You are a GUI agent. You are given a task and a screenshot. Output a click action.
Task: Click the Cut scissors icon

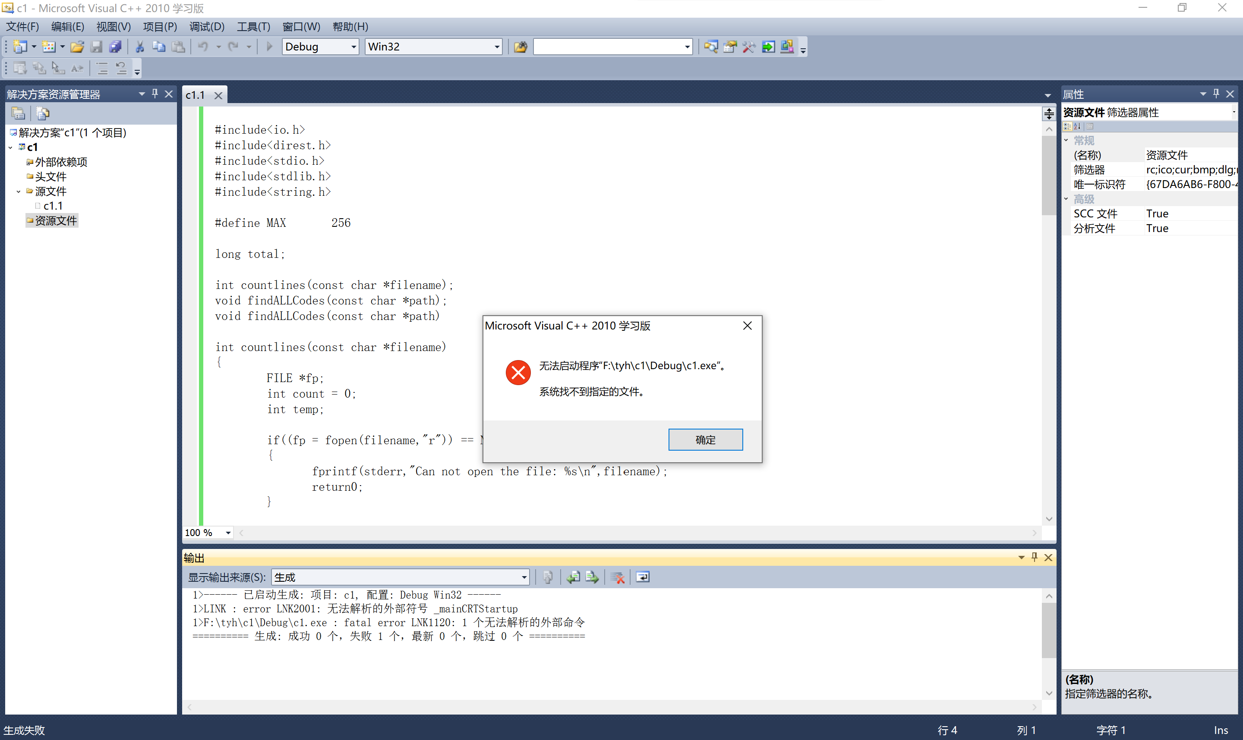click(140, 47)
